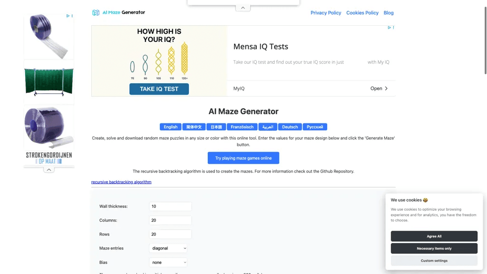This screenshot has width=487, height=274.
Task: Open the AdChoices icon on the sidebar ad
Action: click(x=68, y=16)
